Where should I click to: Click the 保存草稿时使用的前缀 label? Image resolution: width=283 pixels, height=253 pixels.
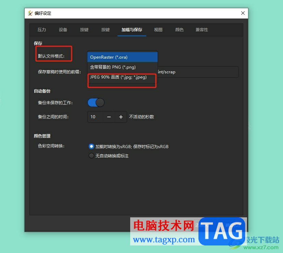coord(59,72)
